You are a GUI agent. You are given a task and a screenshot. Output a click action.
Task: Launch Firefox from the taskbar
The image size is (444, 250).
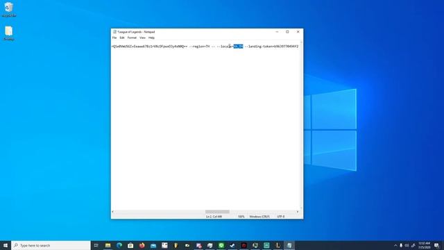(x=142, y=245)
